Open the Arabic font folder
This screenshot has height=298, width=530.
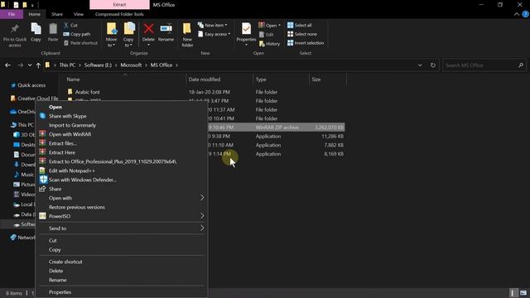click(87, 92)
